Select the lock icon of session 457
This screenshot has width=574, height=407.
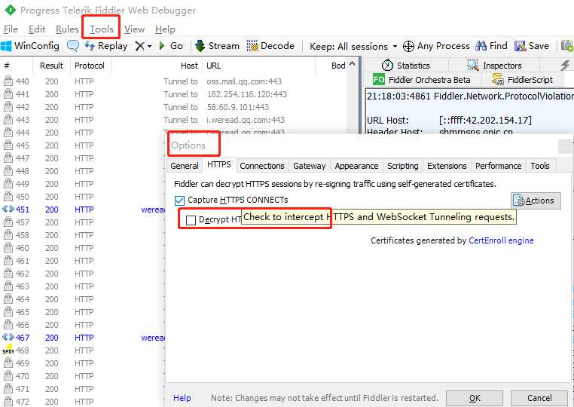pos(8,222)
